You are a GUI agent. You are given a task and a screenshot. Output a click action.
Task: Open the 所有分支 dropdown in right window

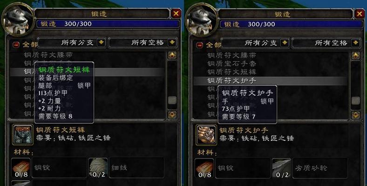(x=285, y=43)
